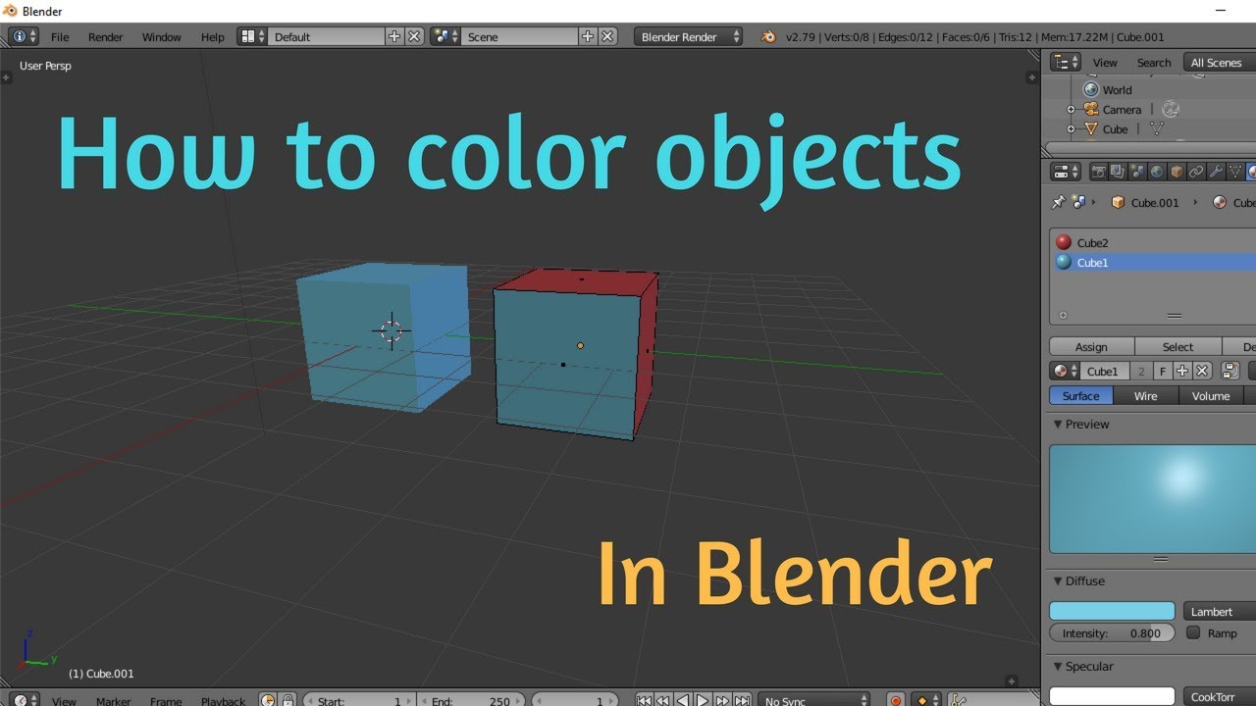Screen dimensions: 1256x706
Task: Open the Render menu
Action: pos(106,36)
